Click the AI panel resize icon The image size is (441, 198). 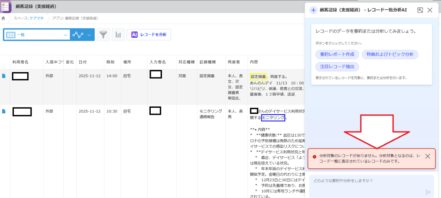(420, 10)
